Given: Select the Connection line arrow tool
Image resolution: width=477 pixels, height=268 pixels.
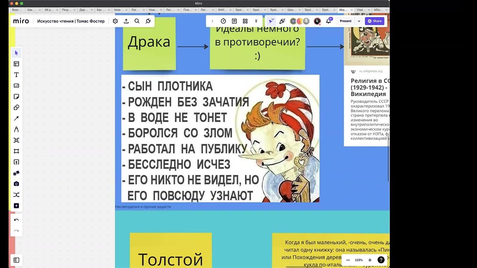Looking at the screenshot, I should (16, 118).
